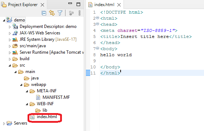This screenshot has height=131, width=204.
Task: Select JRE System Library [JavaSE-17]
Action: click(48, 39)
